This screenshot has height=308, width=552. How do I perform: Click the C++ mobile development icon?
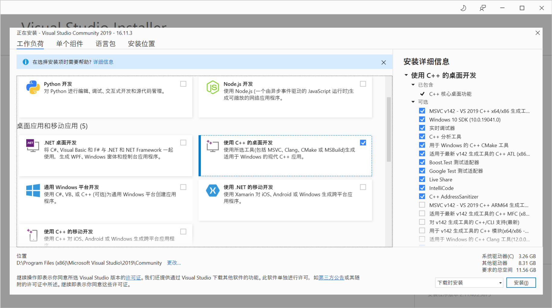tap(32, 235)
